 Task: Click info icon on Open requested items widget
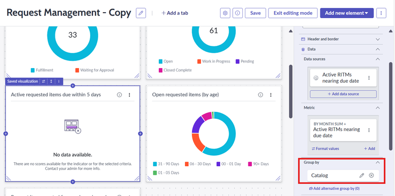pos(260,95)
